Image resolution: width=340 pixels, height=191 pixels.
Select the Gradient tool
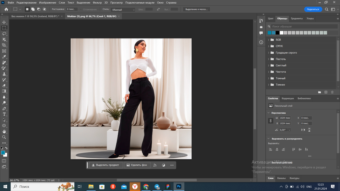(x=4, y=91)
